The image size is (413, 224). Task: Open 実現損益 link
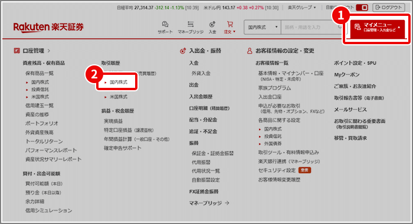113,121
